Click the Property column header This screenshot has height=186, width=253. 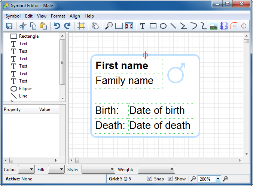pos(21,109)
